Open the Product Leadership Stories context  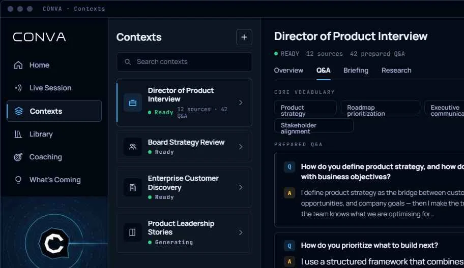pos(184,232)
